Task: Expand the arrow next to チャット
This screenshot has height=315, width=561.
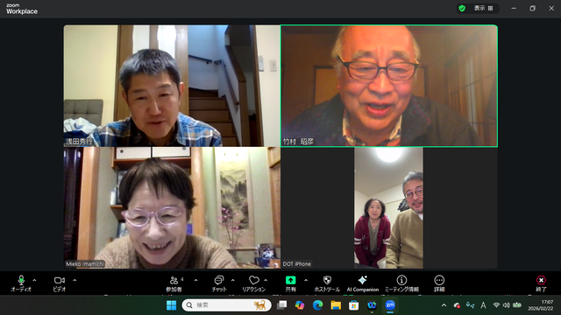Action: click(x=233, y=280)
